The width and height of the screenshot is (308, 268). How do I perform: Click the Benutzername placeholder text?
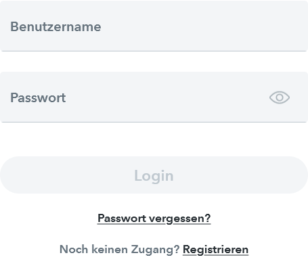tap(56, 26)
